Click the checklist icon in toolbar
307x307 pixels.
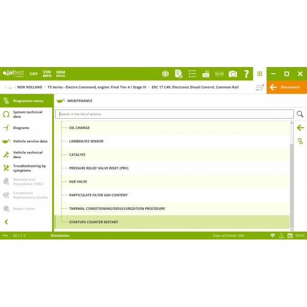point(192,74)
